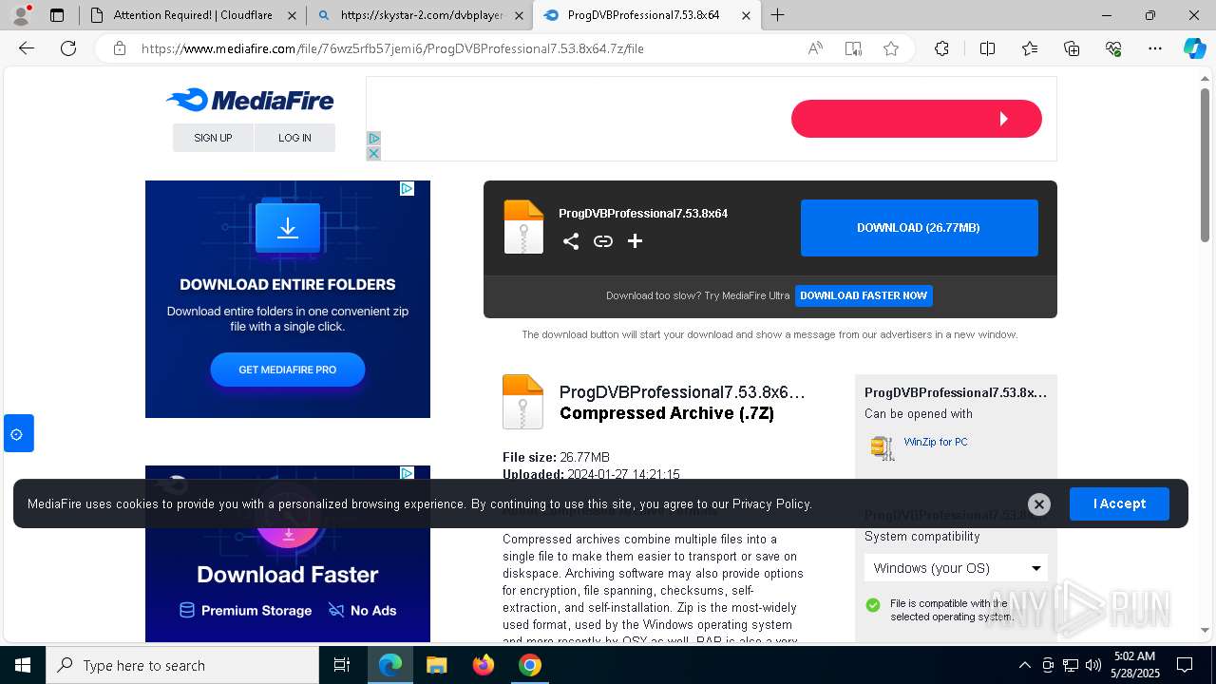Launch Copilot from the toolbar
The height and width of the screenshot is (684, 1216).
pyautogui.click(x=1194, y=48)
